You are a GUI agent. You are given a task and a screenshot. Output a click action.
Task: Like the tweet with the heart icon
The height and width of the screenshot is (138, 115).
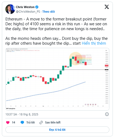pyautogui.click(x=8, y=122)
